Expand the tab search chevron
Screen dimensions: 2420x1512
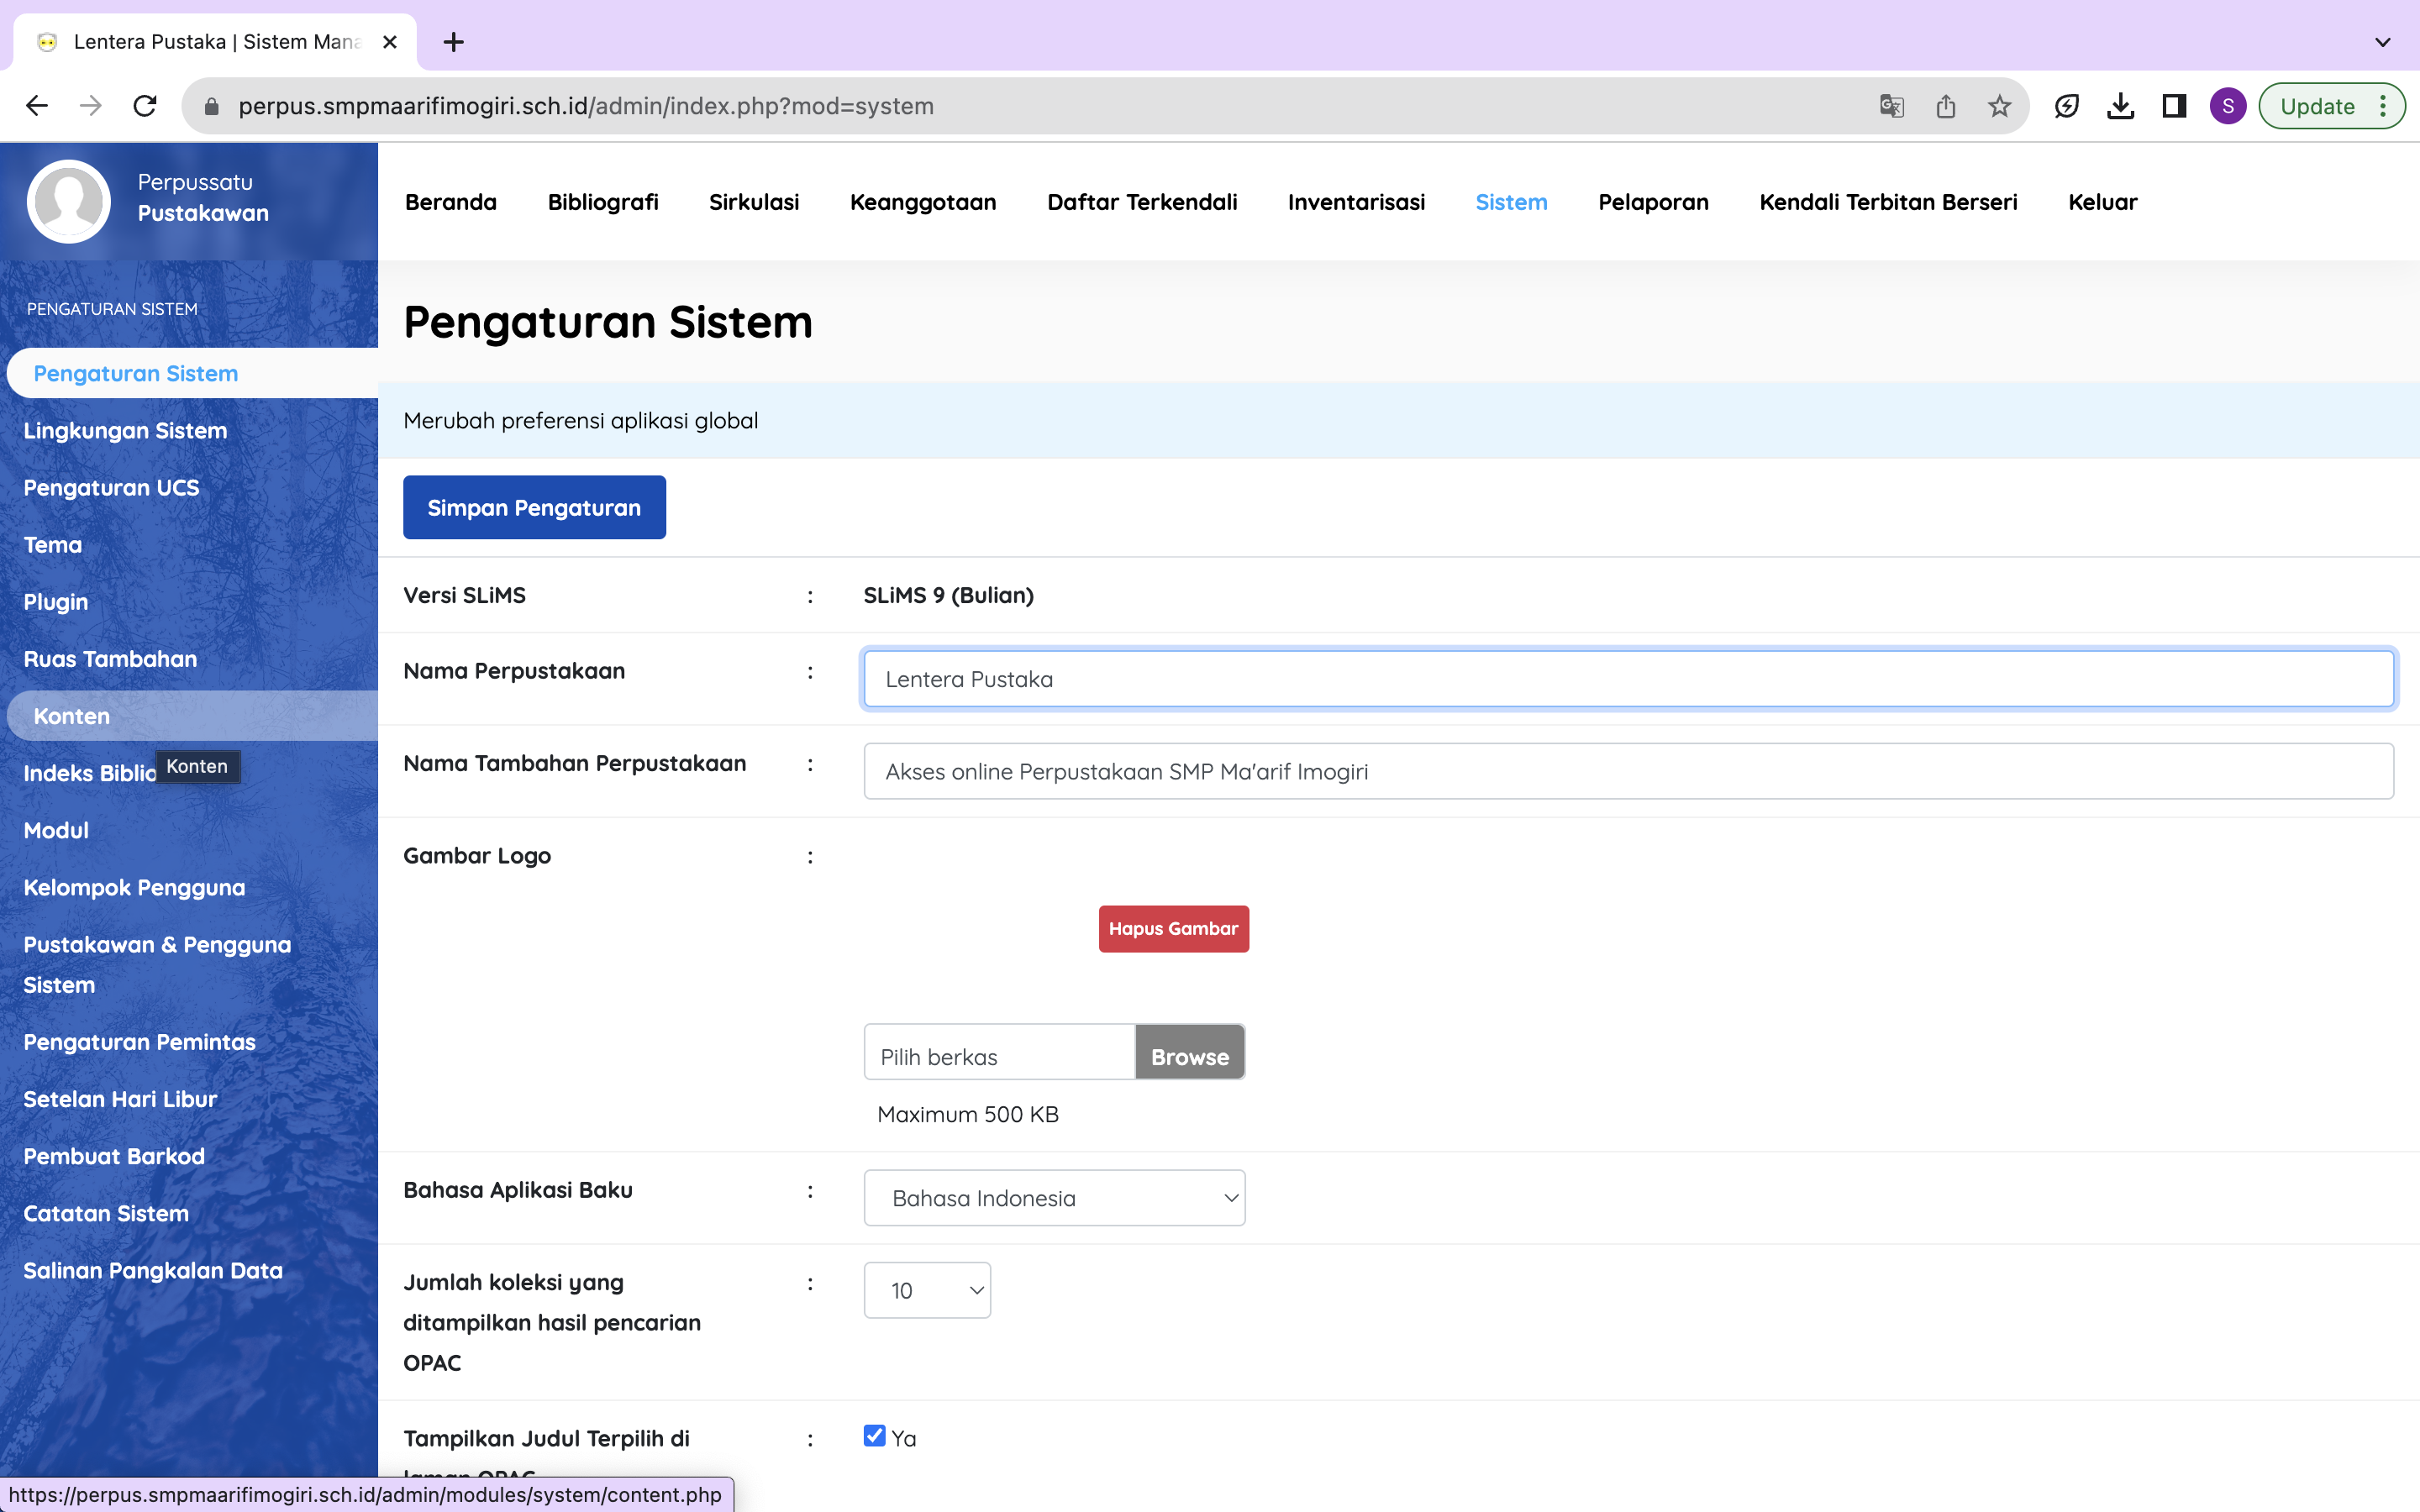pos(2382,42)
